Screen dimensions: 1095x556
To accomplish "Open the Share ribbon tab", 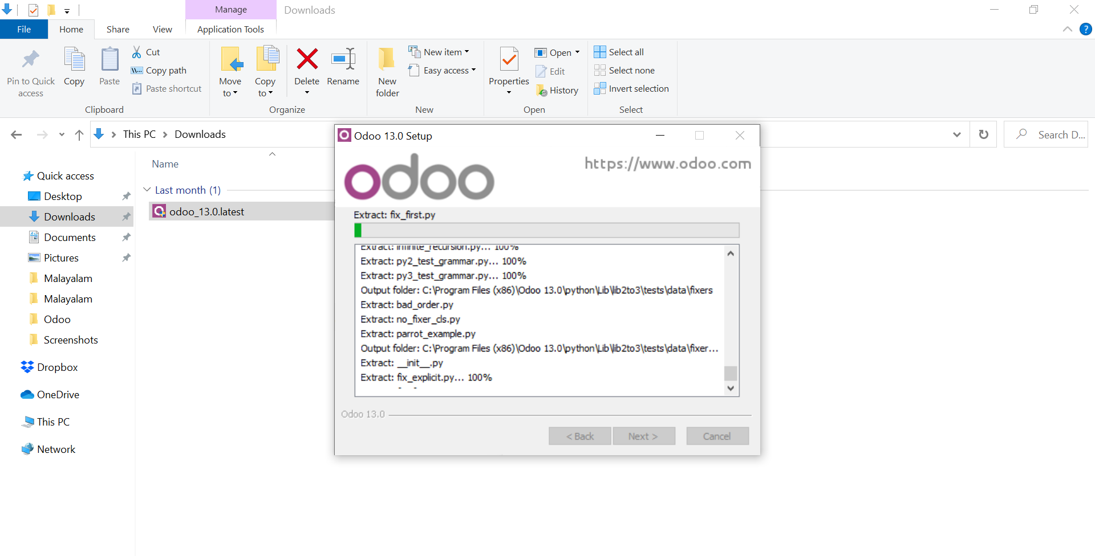I will click(x=117, y=30).
